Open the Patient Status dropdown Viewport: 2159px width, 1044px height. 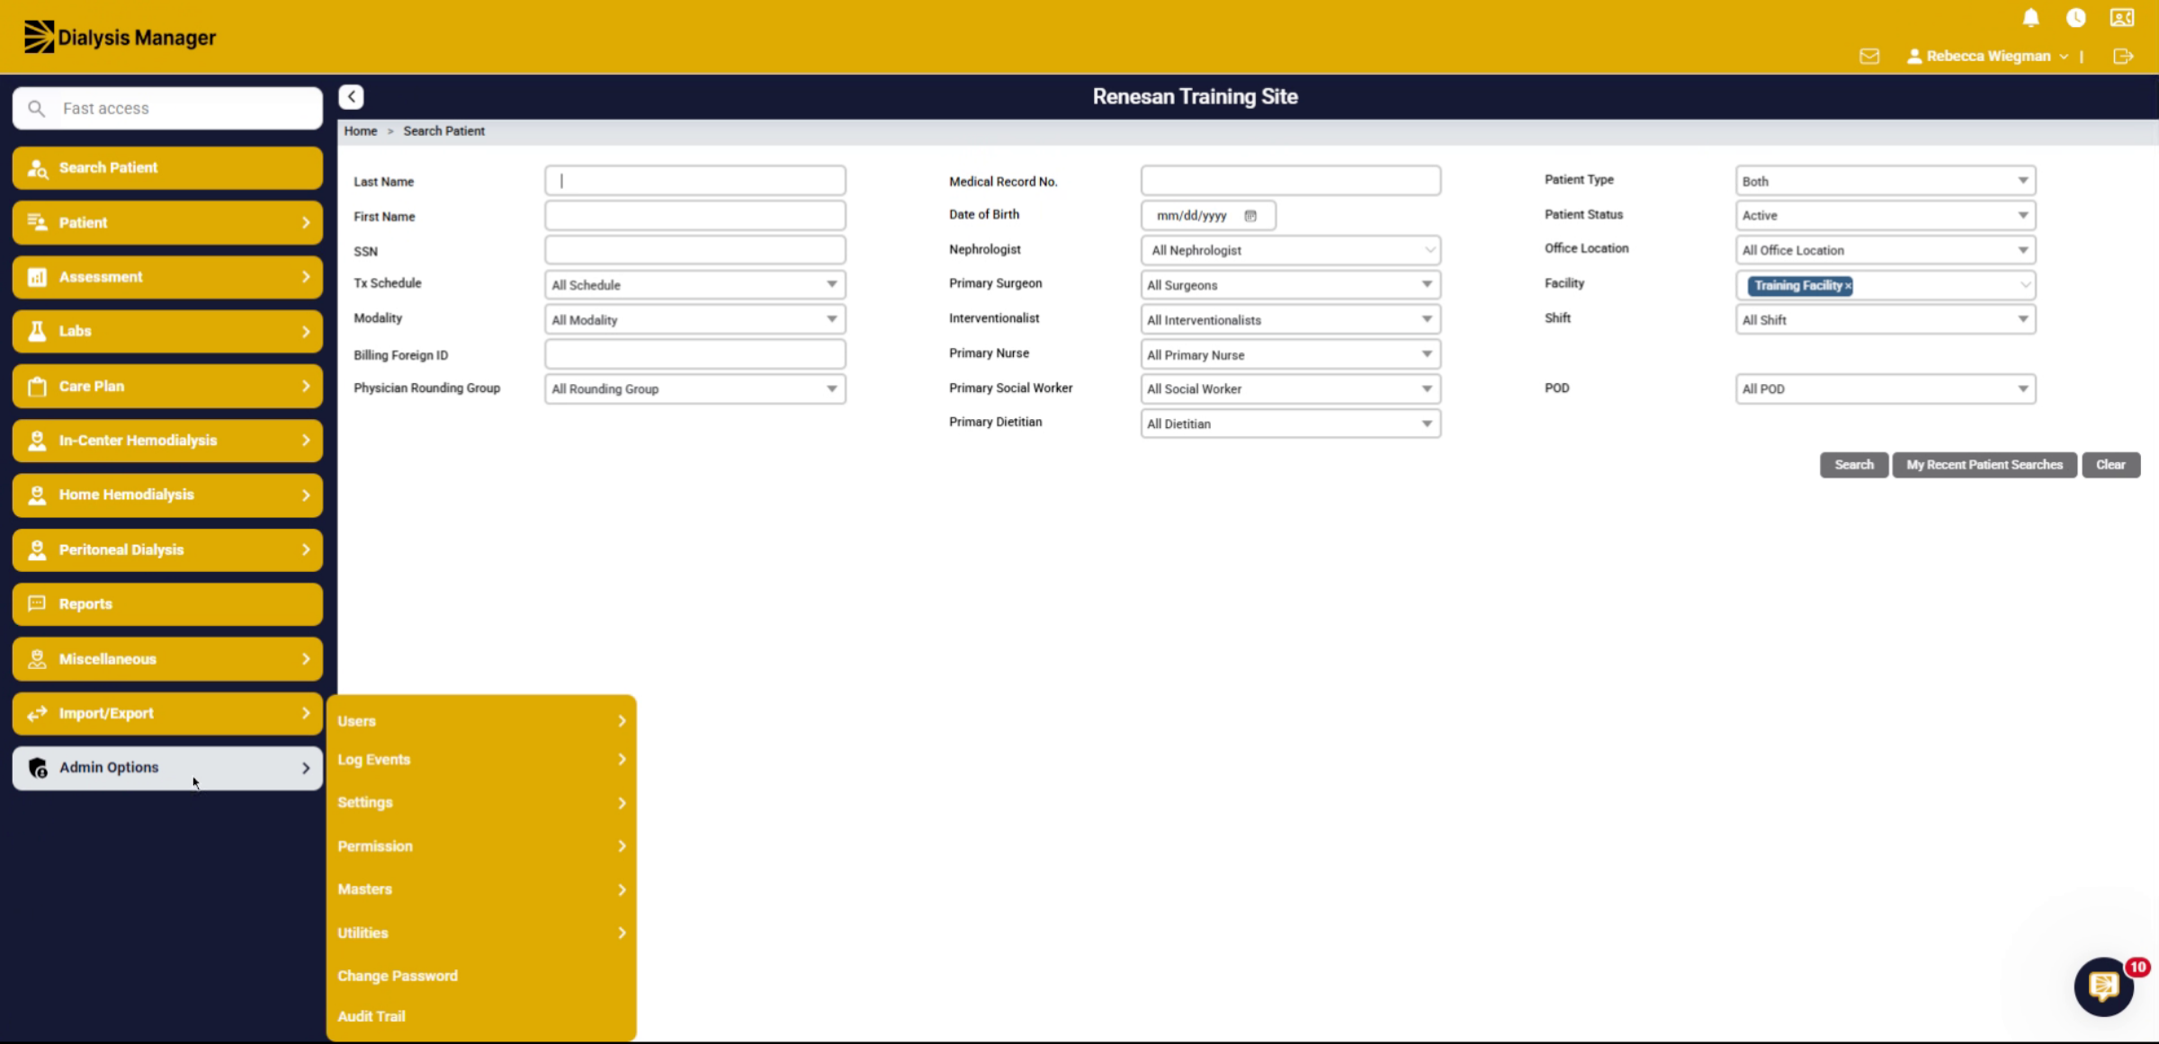1886,216
